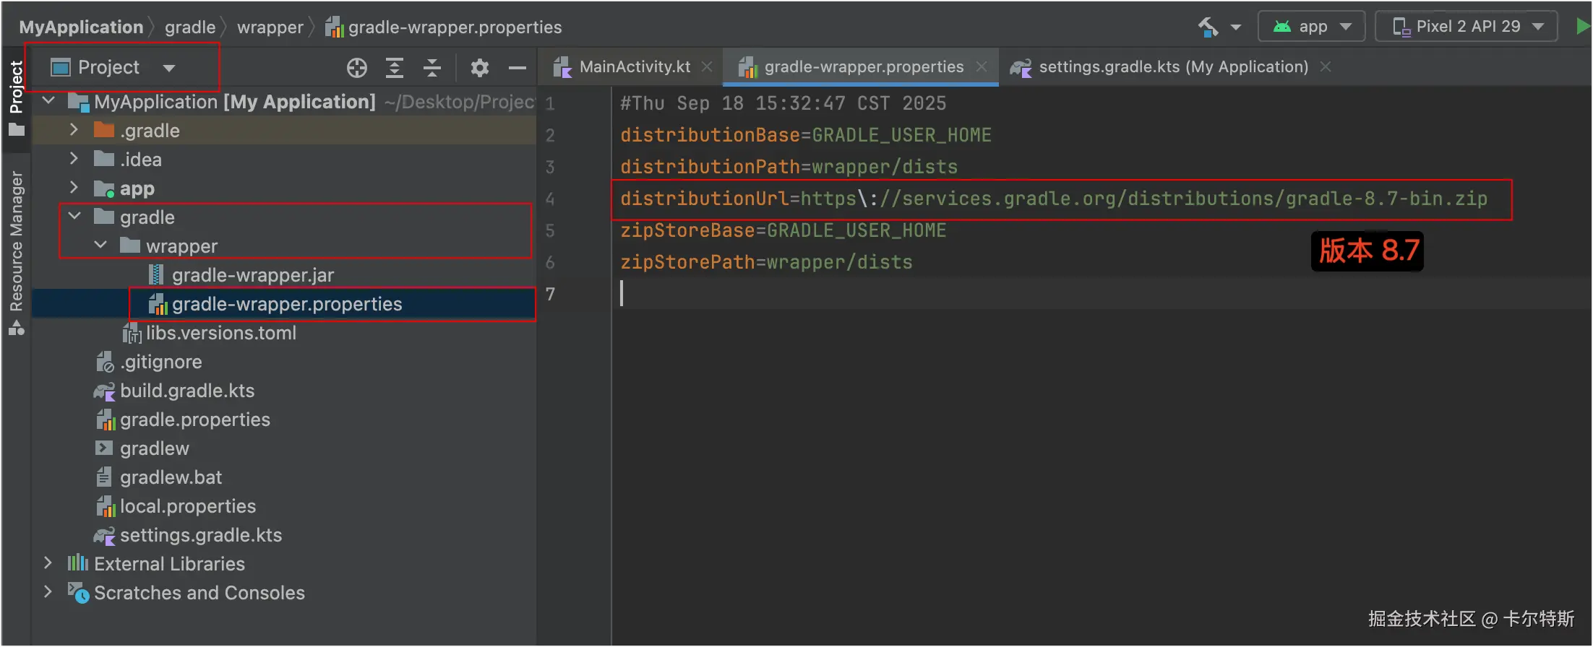The image size is (1593, 647).
Task: Click gradle in the breadcrumb bar
Action: coord(190,27)
